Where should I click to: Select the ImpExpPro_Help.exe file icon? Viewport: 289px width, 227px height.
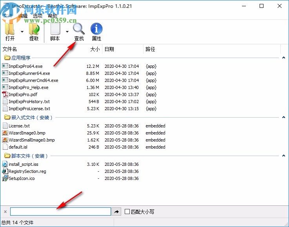(5, 87)
